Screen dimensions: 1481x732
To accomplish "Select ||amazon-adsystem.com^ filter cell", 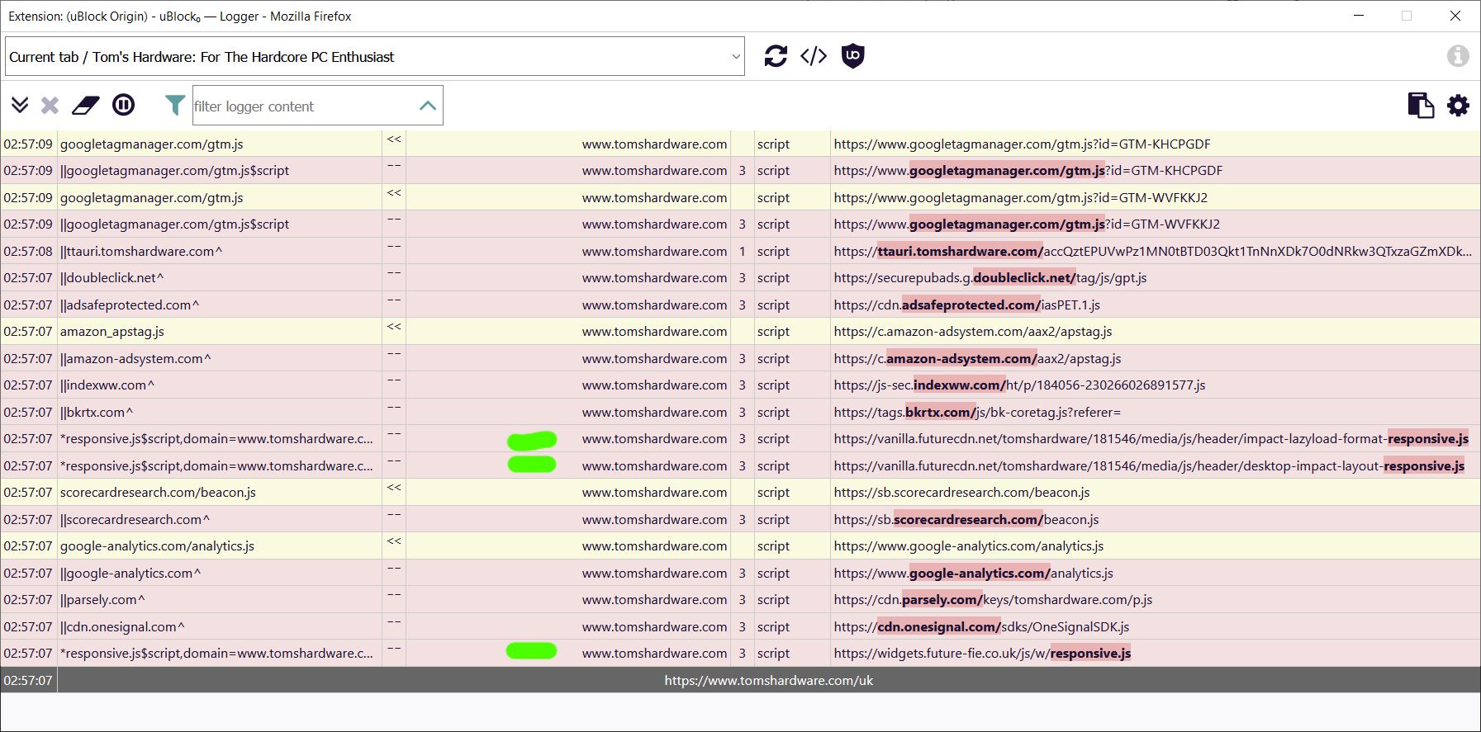I will click(220, 359).
